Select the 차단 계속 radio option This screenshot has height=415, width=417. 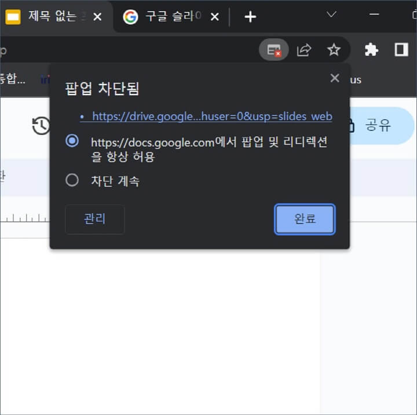click(x=72, y=180)
